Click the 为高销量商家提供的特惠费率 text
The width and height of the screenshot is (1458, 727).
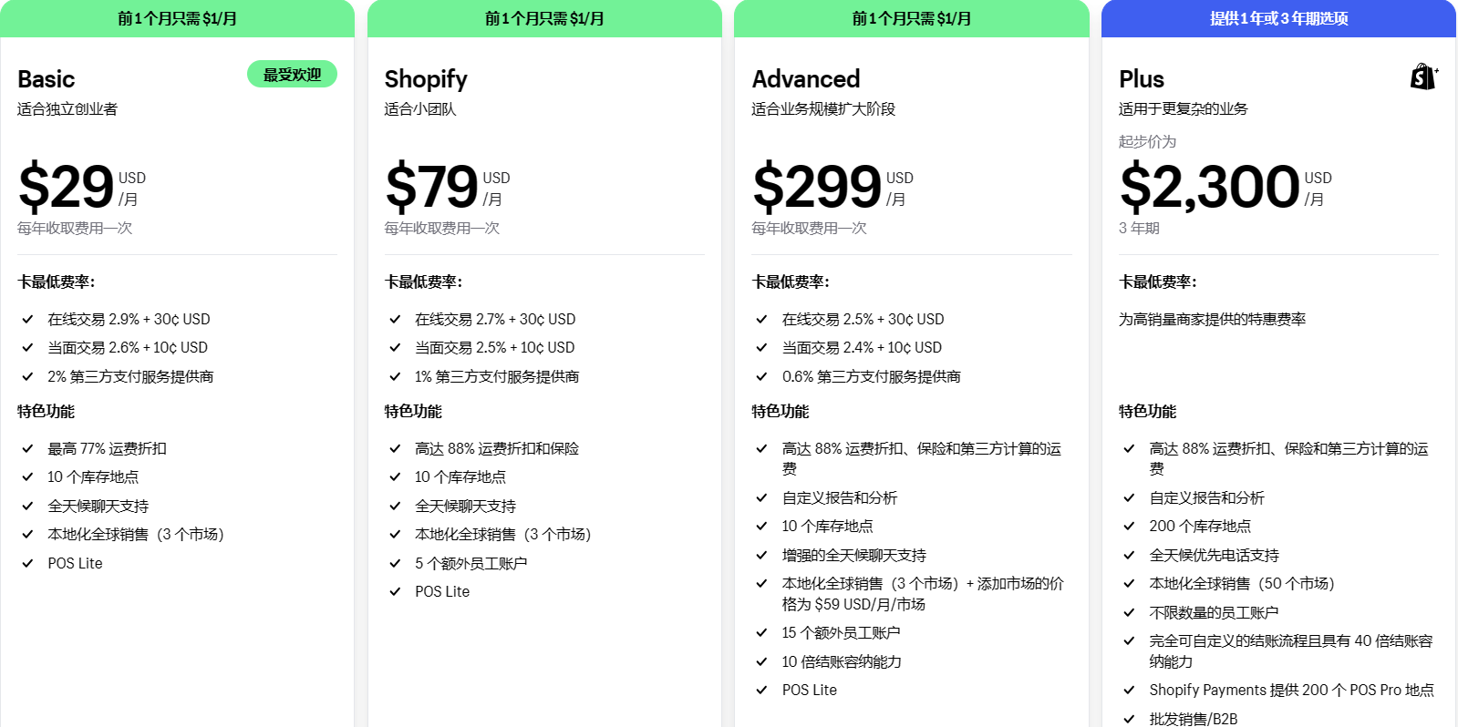pyautogui.click(x=1212, y=319)
